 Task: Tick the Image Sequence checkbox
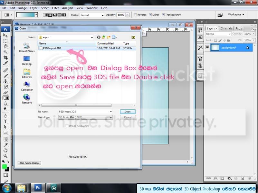point(67,126)
